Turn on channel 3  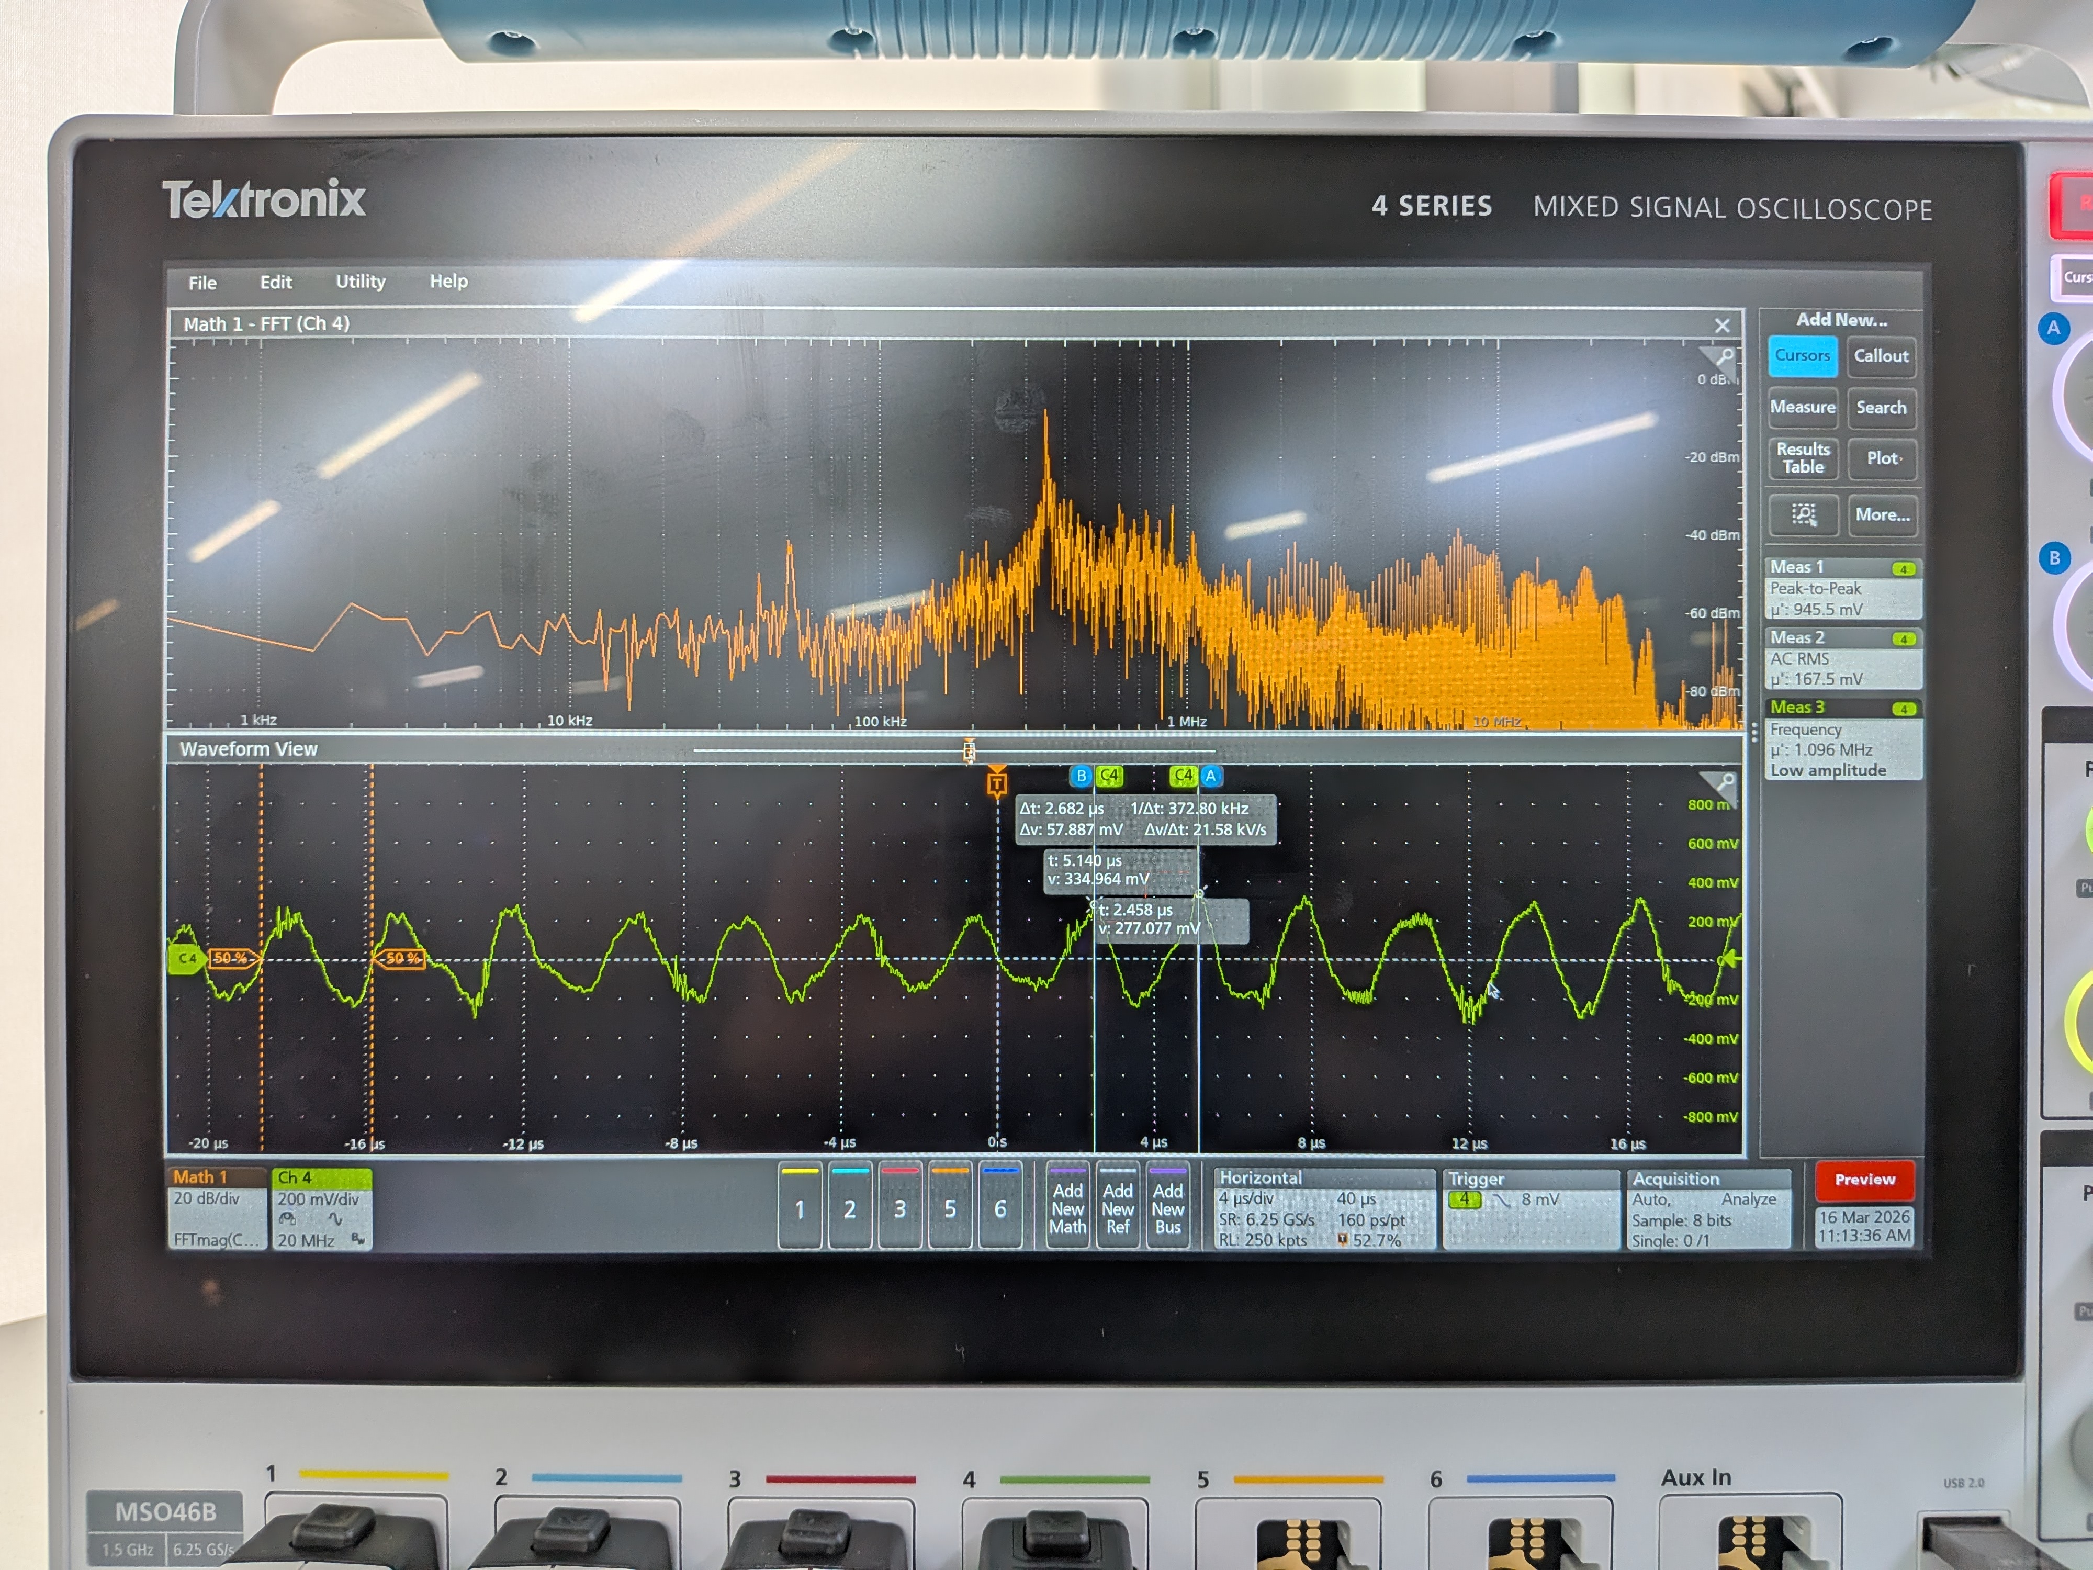click(900, 1207)
